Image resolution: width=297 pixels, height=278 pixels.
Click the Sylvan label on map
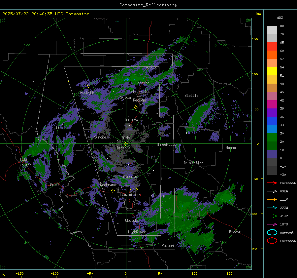point(126,98)
